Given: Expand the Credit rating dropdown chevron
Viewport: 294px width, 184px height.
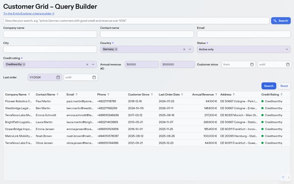Looking at the screenshot, I should (93, 64).
